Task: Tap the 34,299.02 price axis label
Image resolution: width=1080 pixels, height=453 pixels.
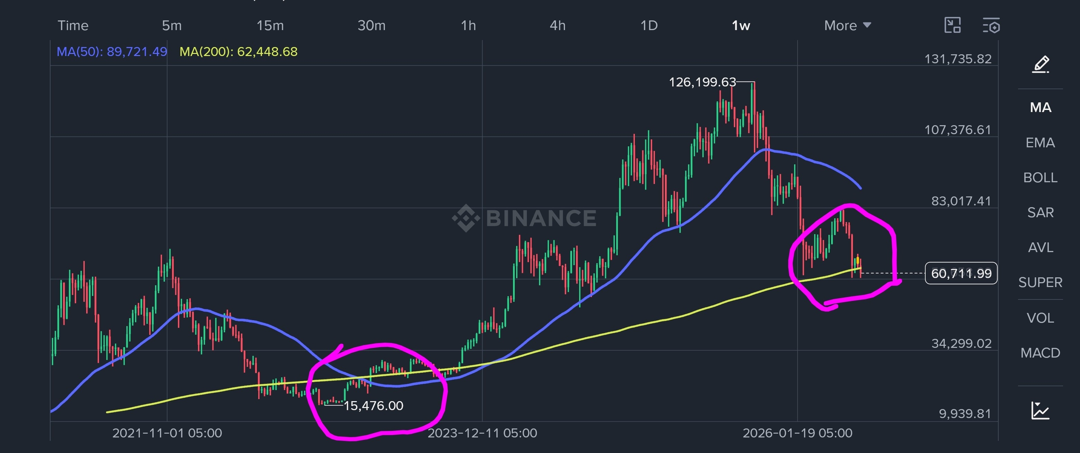Action: (961, 344)
